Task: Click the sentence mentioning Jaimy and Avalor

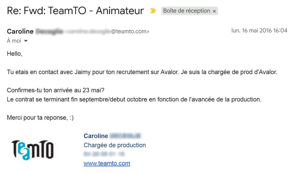Action: (x=142, y=72)
